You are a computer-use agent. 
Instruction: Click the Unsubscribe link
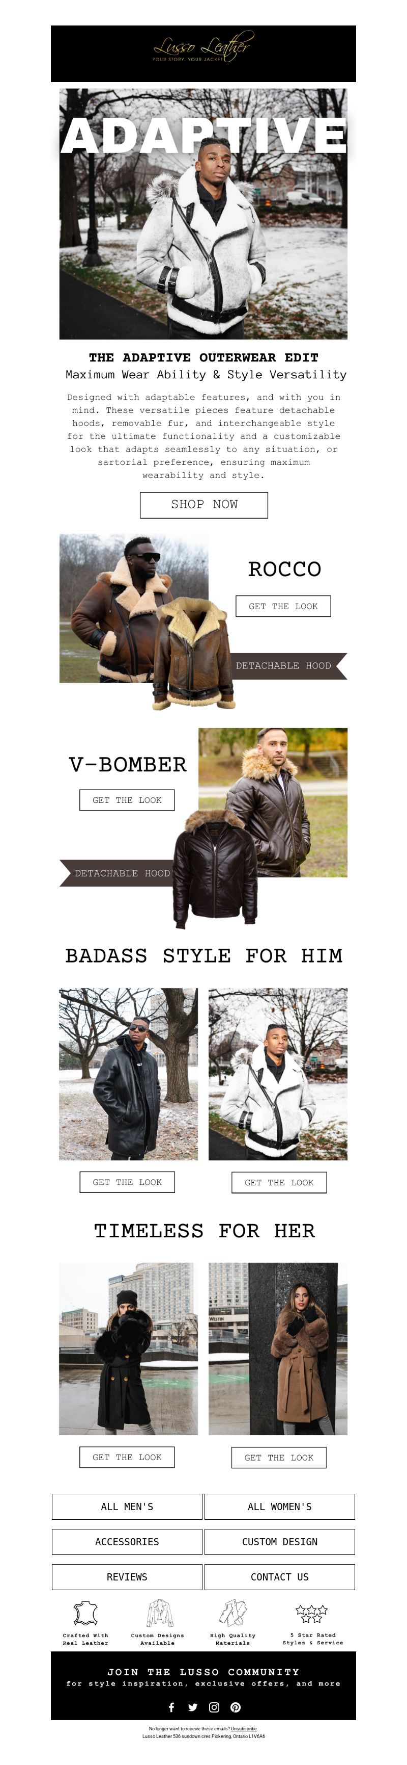pyautogui.click(x=244, y=1729)
